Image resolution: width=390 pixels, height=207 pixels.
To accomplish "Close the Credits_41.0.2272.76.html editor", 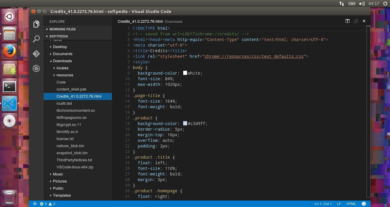I will point(364,21).
